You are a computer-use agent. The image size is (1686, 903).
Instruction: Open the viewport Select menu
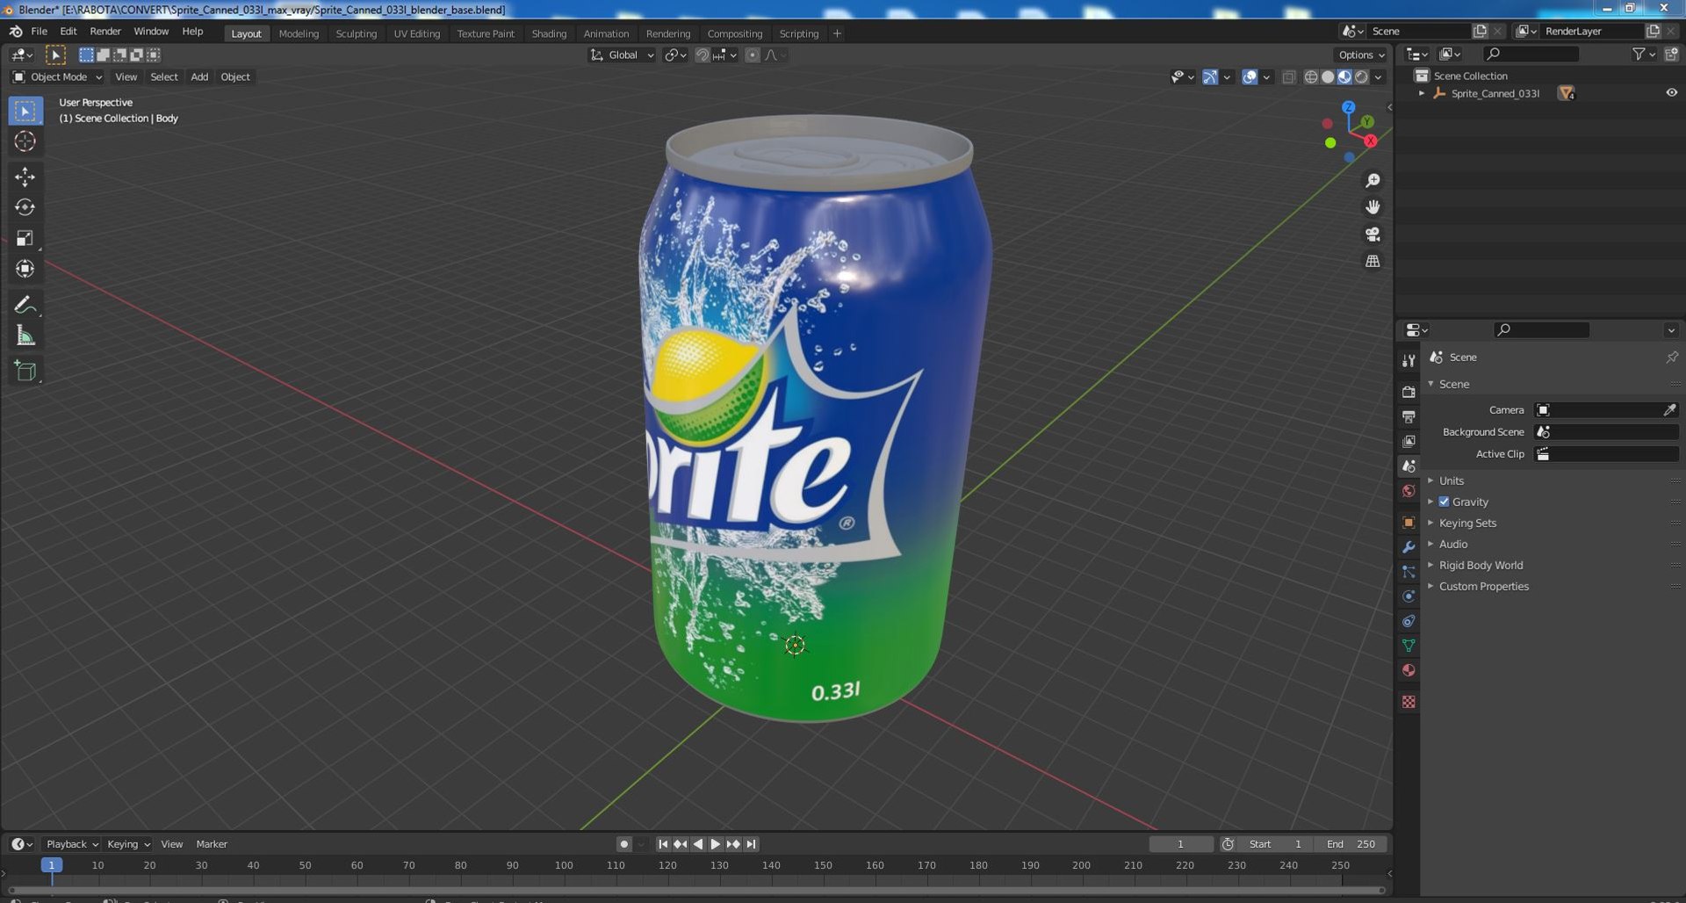tap(164, 77)
